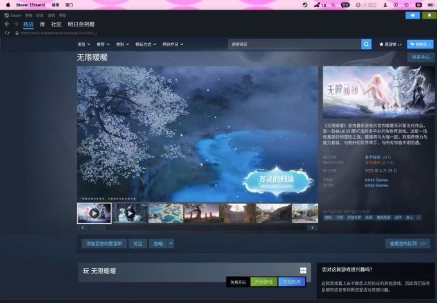Click the 忽略 button
Screen dimensions: 437x303
coord(158,244)
